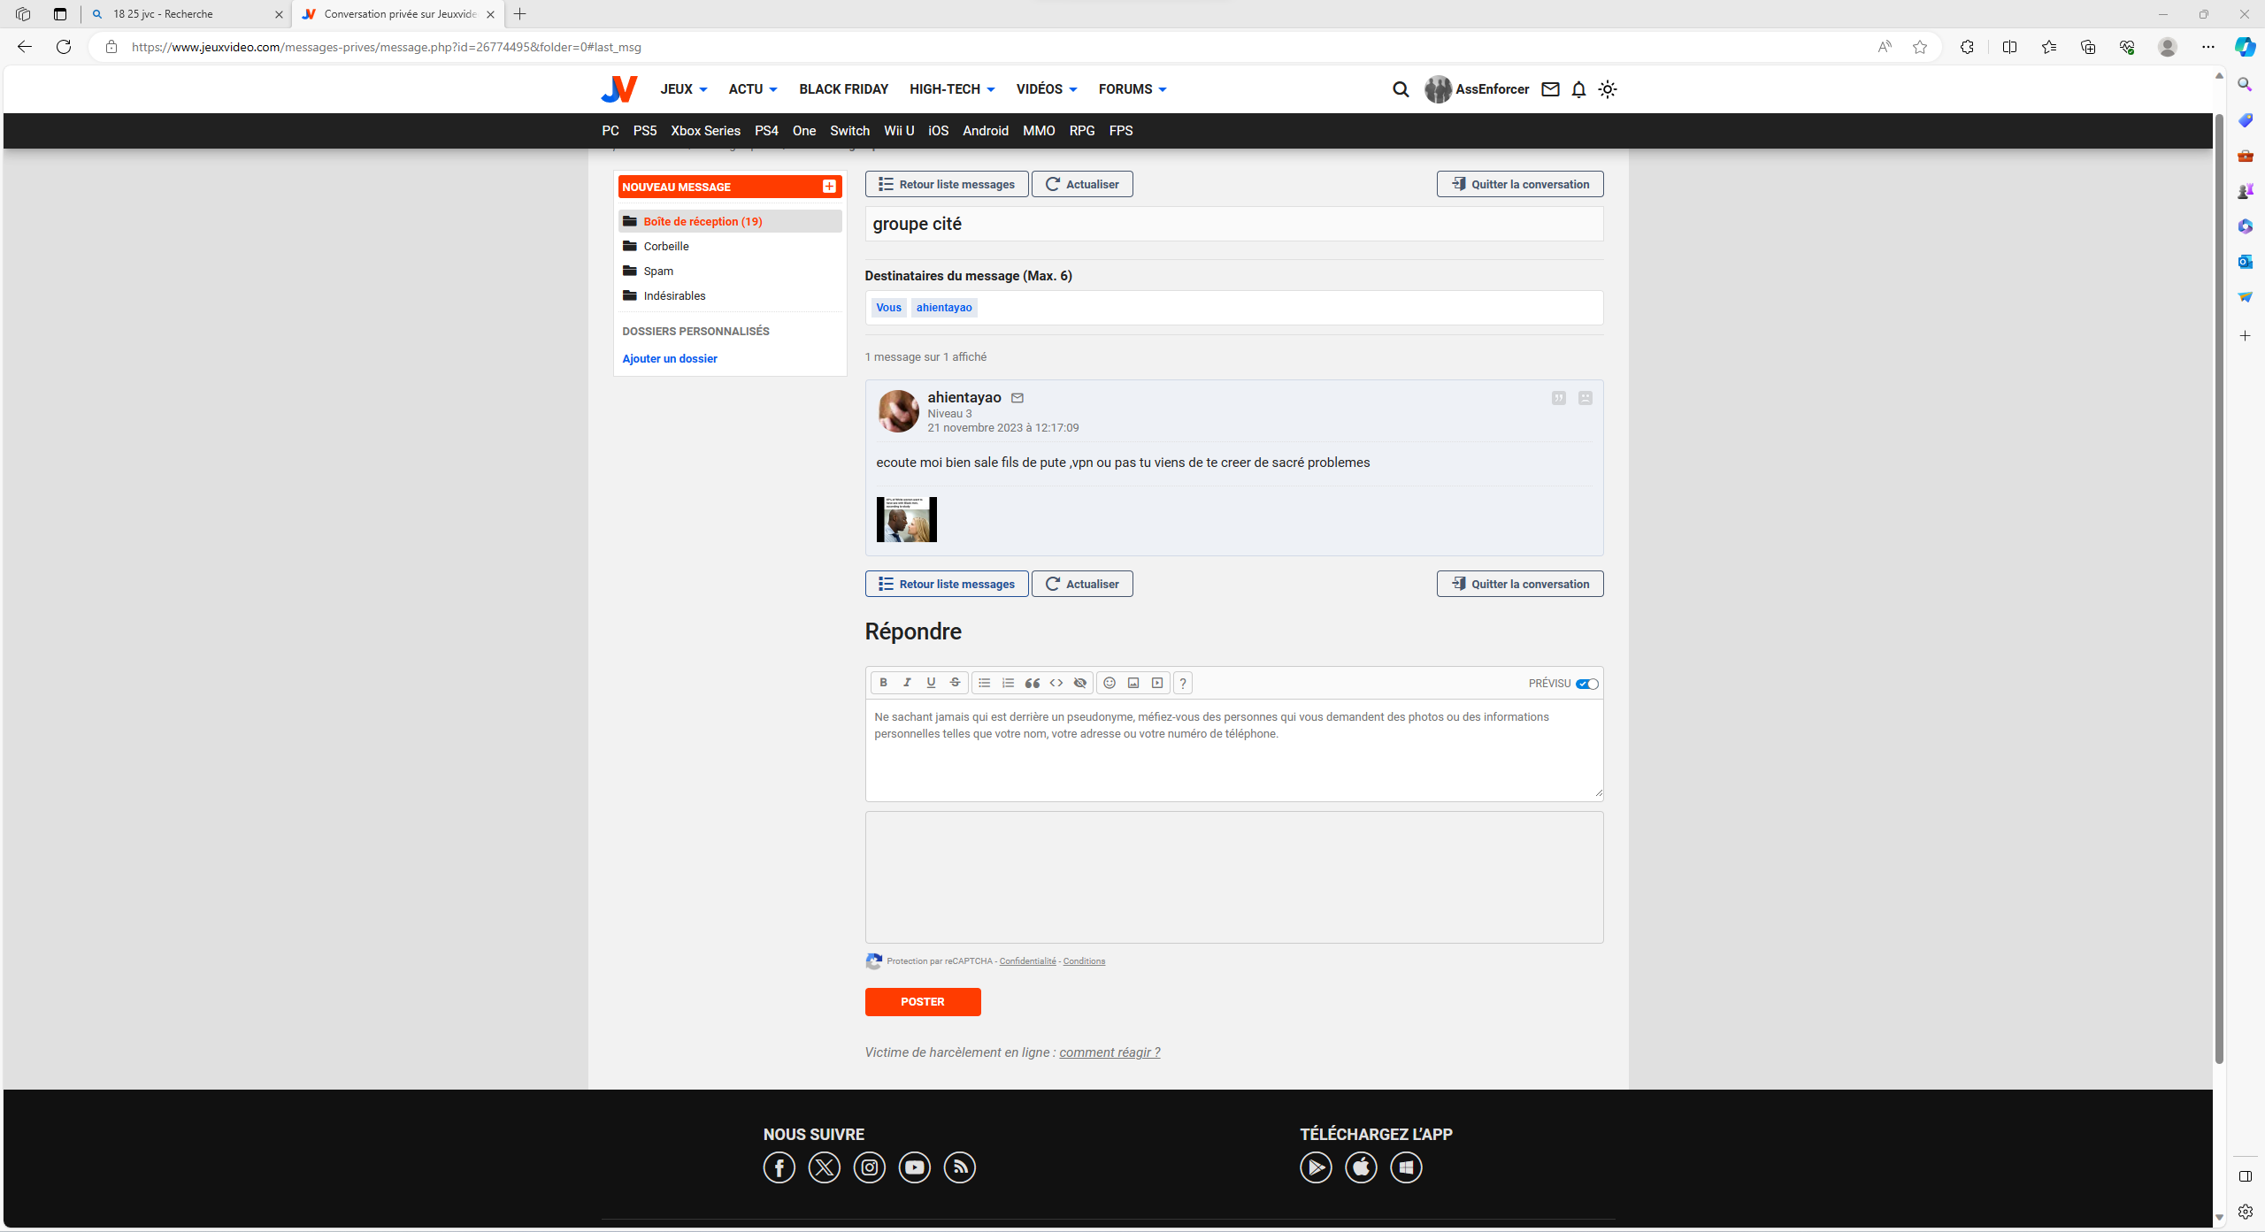Open notifications bell icon
Viewport: 2265px width, 1232px height.
pyautogui.click(x=1579, y=89)
